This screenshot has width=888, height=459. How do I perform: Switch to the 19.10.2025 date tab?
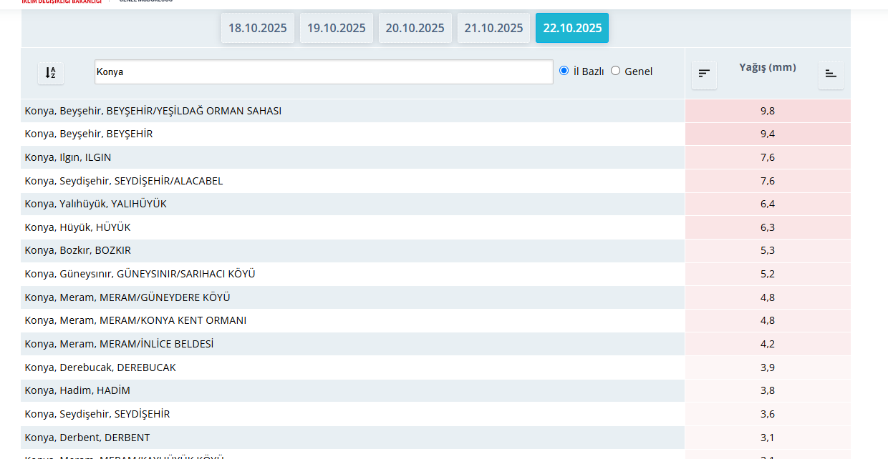pyautogui.click(x=337, y=28)
